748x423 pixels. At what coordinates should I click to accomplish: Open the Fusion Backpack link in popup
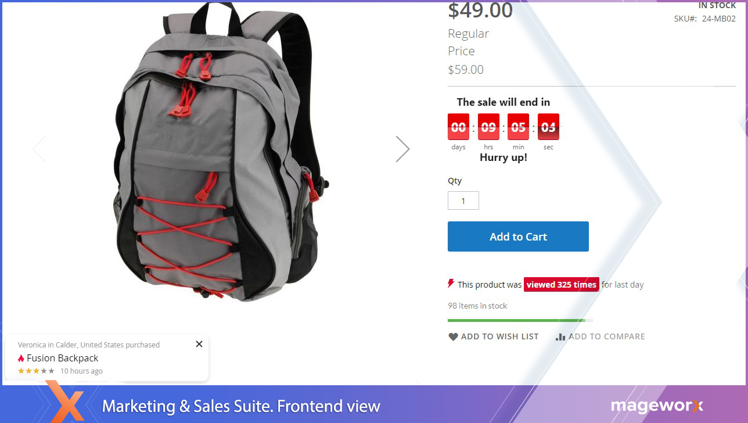click(63, 358)
